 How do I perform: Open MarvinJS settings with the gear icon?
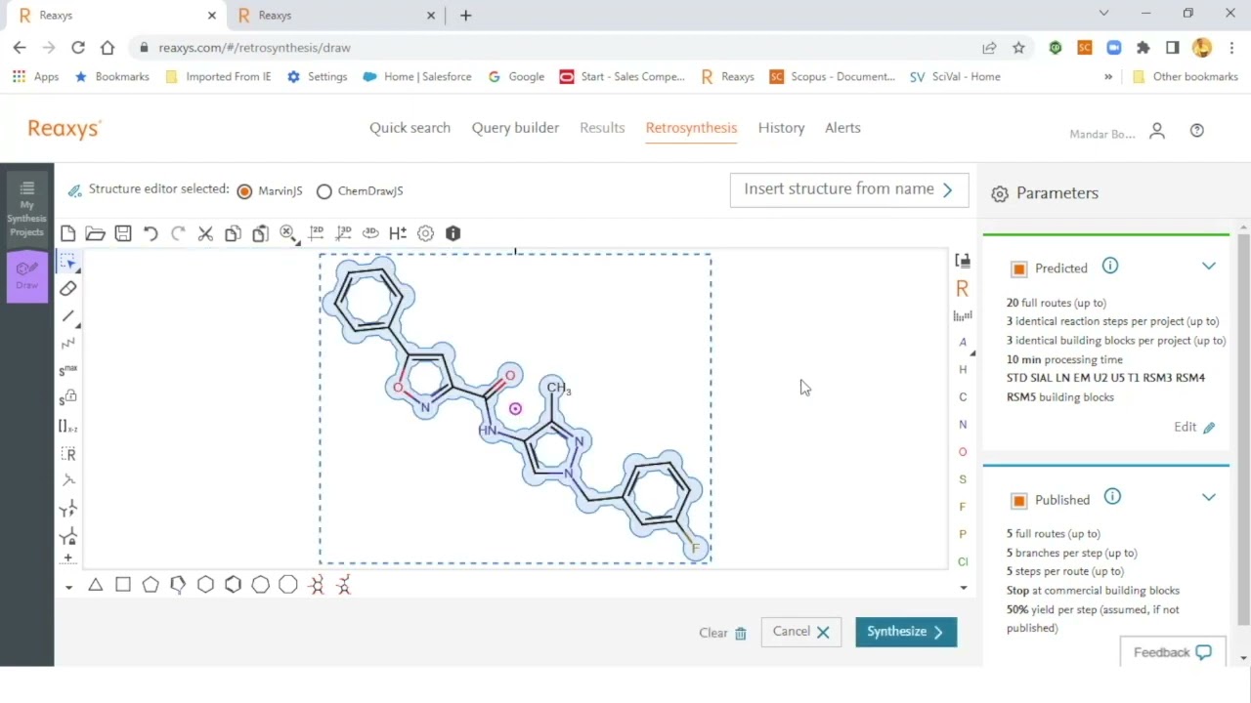425,233
